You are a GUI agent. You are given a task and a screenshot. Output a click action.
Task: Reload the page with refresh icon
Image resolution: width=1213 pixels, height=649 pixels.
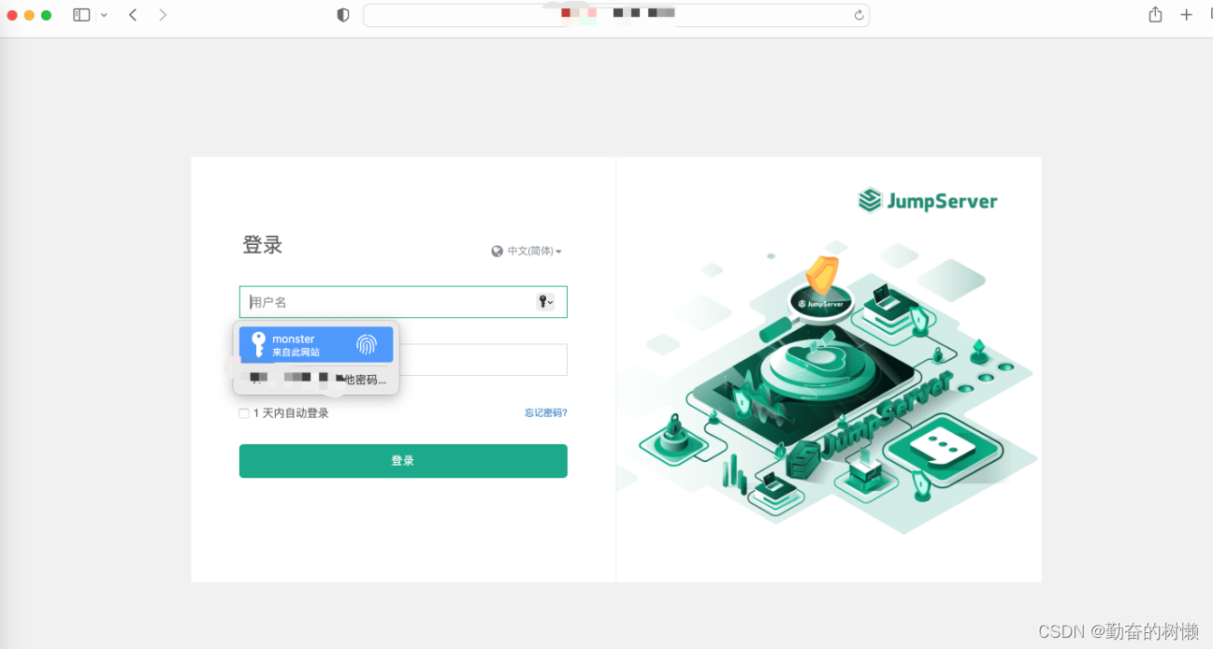click(x=859, y=15)
